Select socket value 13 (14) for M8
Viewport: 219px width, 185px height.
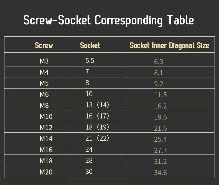pyautogui.click(x=97, y=105)
